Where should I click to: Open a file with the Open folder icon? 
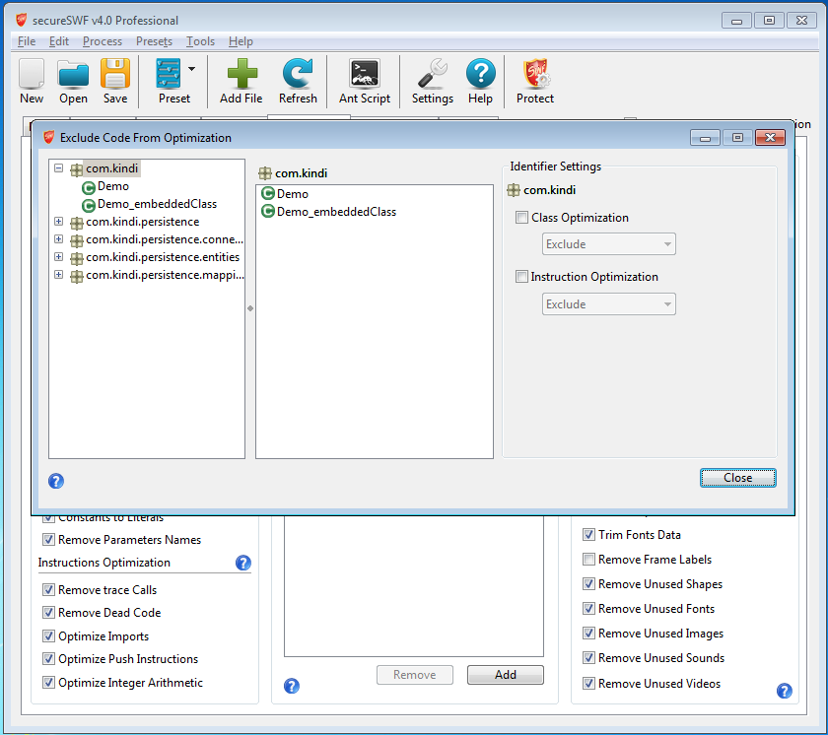(73, 75)
